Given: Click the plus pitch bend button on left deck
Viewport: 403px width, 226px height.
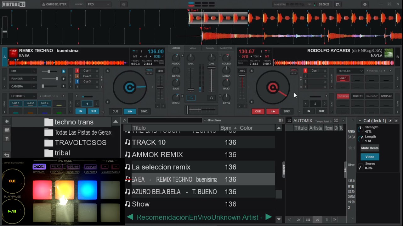Looking at the screenshot, I should [x=163, y=106].
